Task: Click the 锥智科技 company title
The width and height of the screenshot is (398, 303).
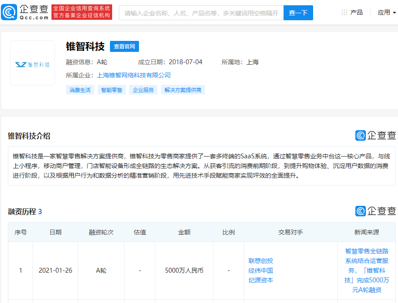Action: click(85, 47)
